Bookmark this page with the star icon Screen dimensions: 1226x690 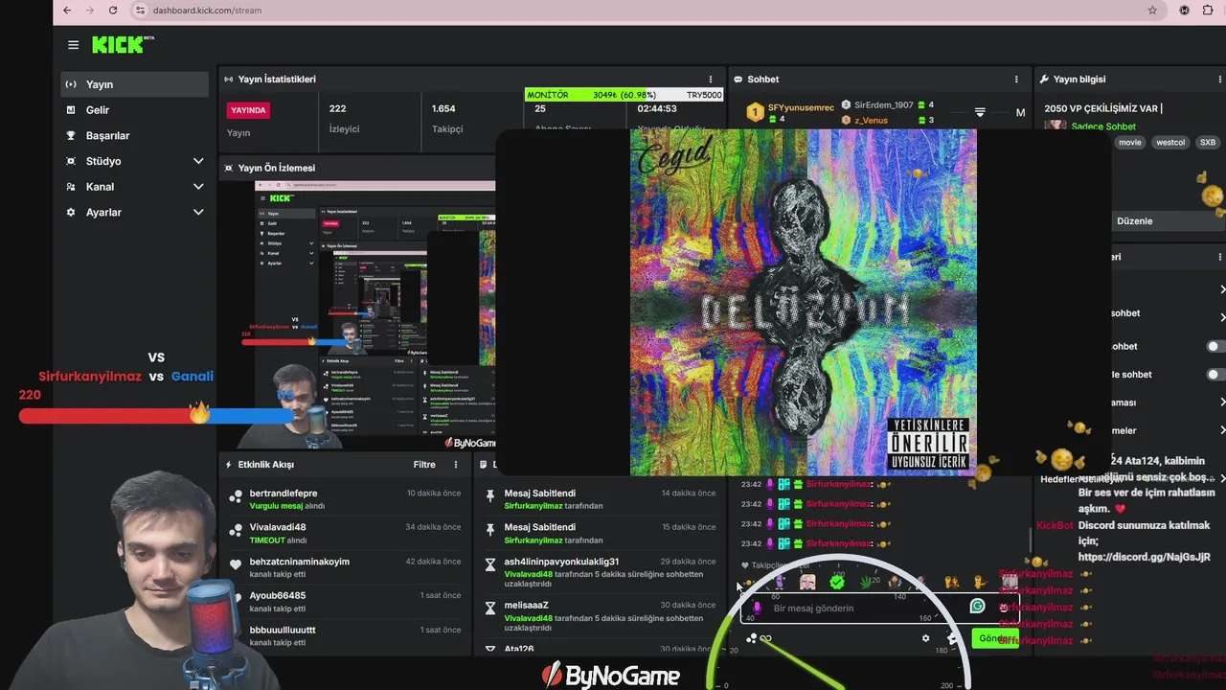point(1152,10)
